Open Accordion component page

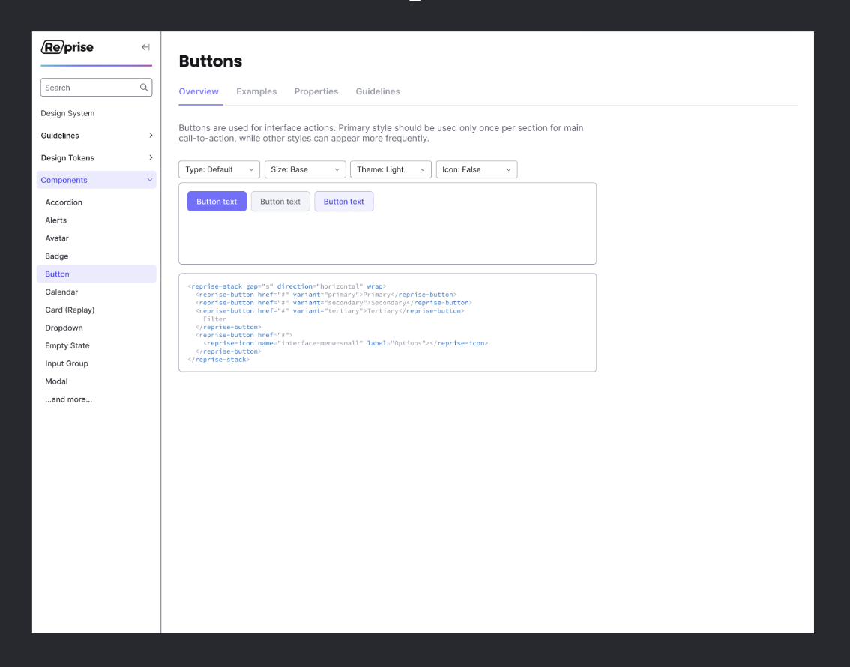(64, 202)
